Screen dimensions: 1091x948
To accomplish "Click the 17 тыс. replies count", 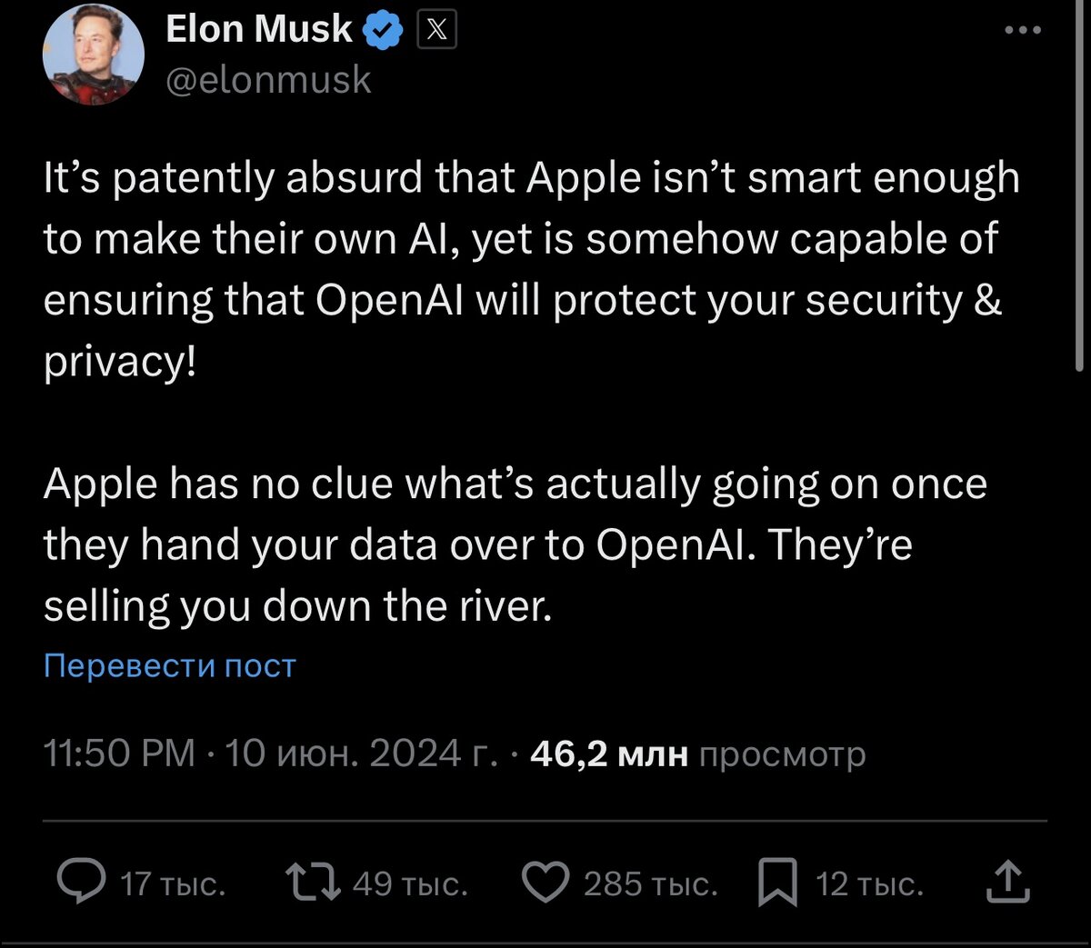I will 173,883.
